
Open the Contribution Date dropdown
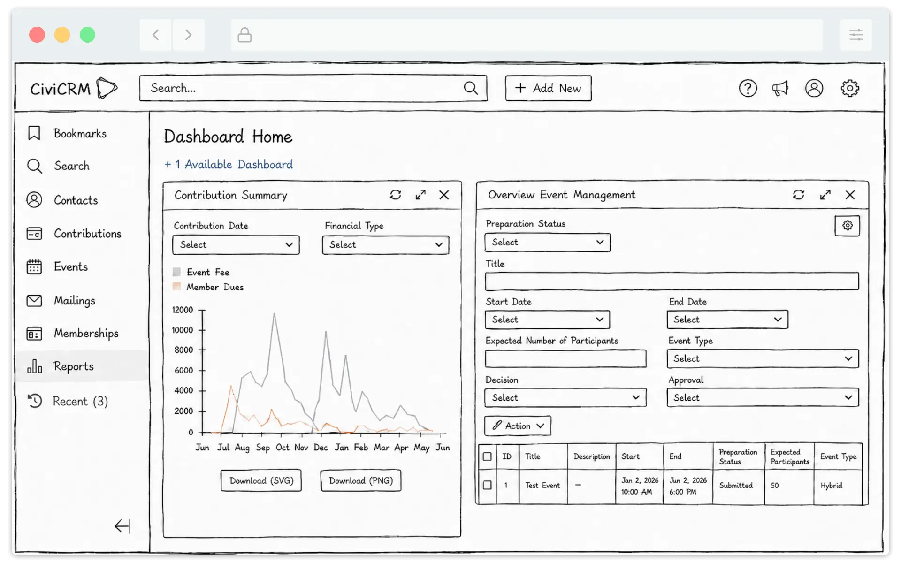coord(236,245)
